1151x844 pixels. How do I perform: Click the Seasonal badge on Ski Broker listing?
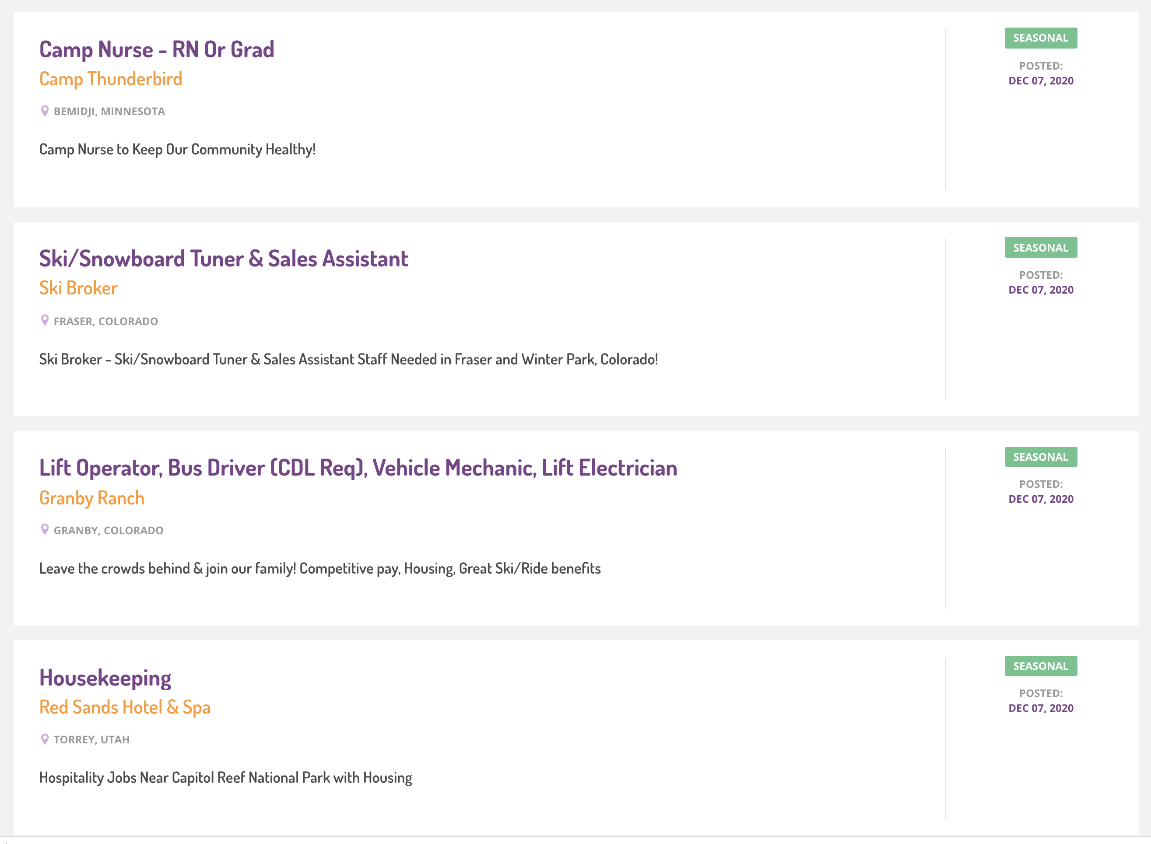[1041, 247]
